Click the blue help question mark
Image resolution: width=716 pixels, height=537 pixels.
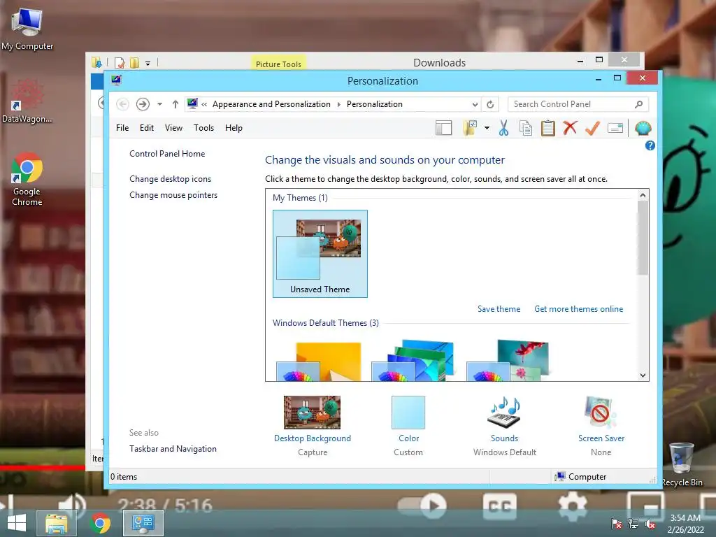click(650, 145)
